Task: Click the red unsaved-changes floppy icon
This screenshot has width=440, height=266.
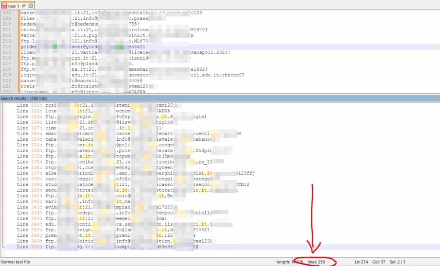Action: [x=4, y=6]
